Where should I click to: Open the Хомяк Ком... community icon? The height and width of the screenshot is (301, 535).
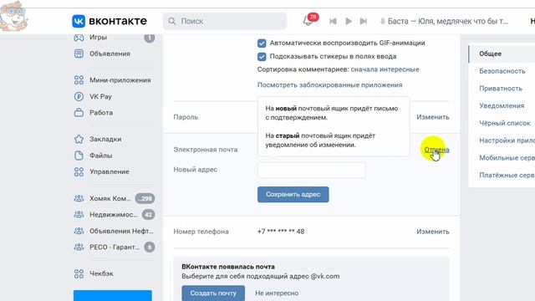79,198
